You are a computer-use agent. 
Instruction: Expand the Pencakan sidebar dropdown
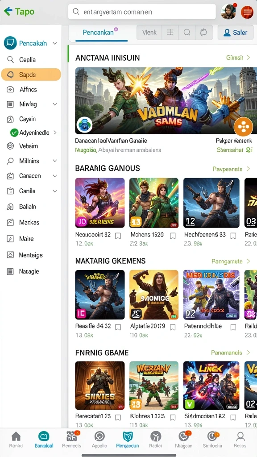click(x=54, y=43)
